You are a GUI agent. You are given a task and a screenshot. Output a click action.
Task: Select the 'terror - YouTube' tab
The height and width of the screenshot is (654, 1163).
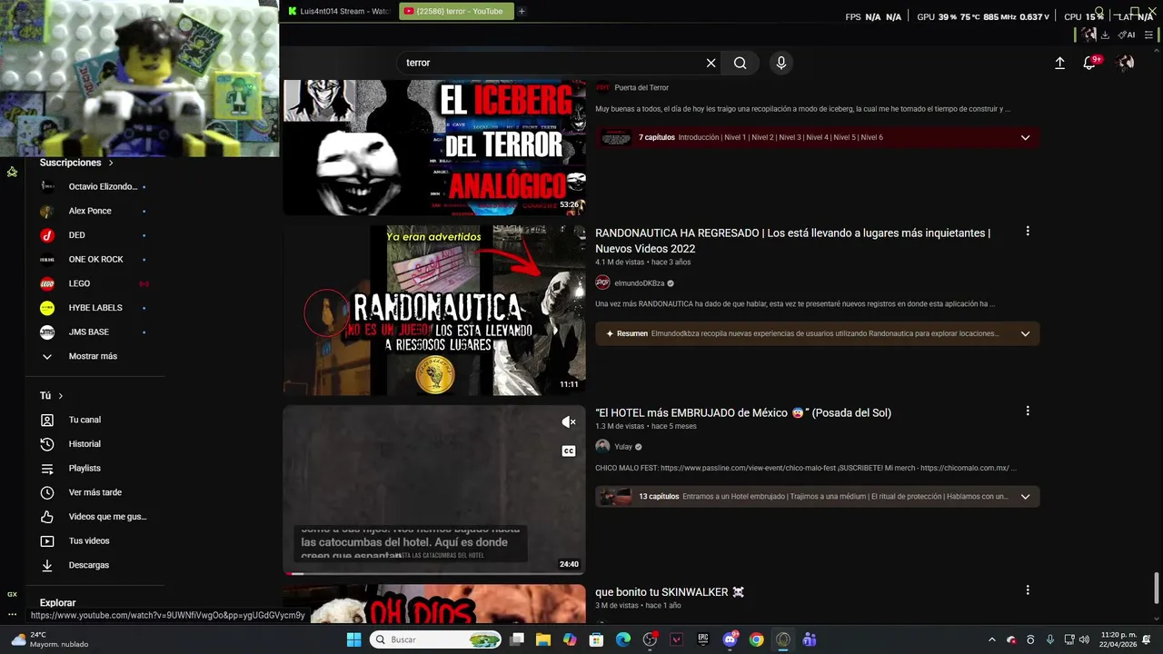click(x=456, y=11)
